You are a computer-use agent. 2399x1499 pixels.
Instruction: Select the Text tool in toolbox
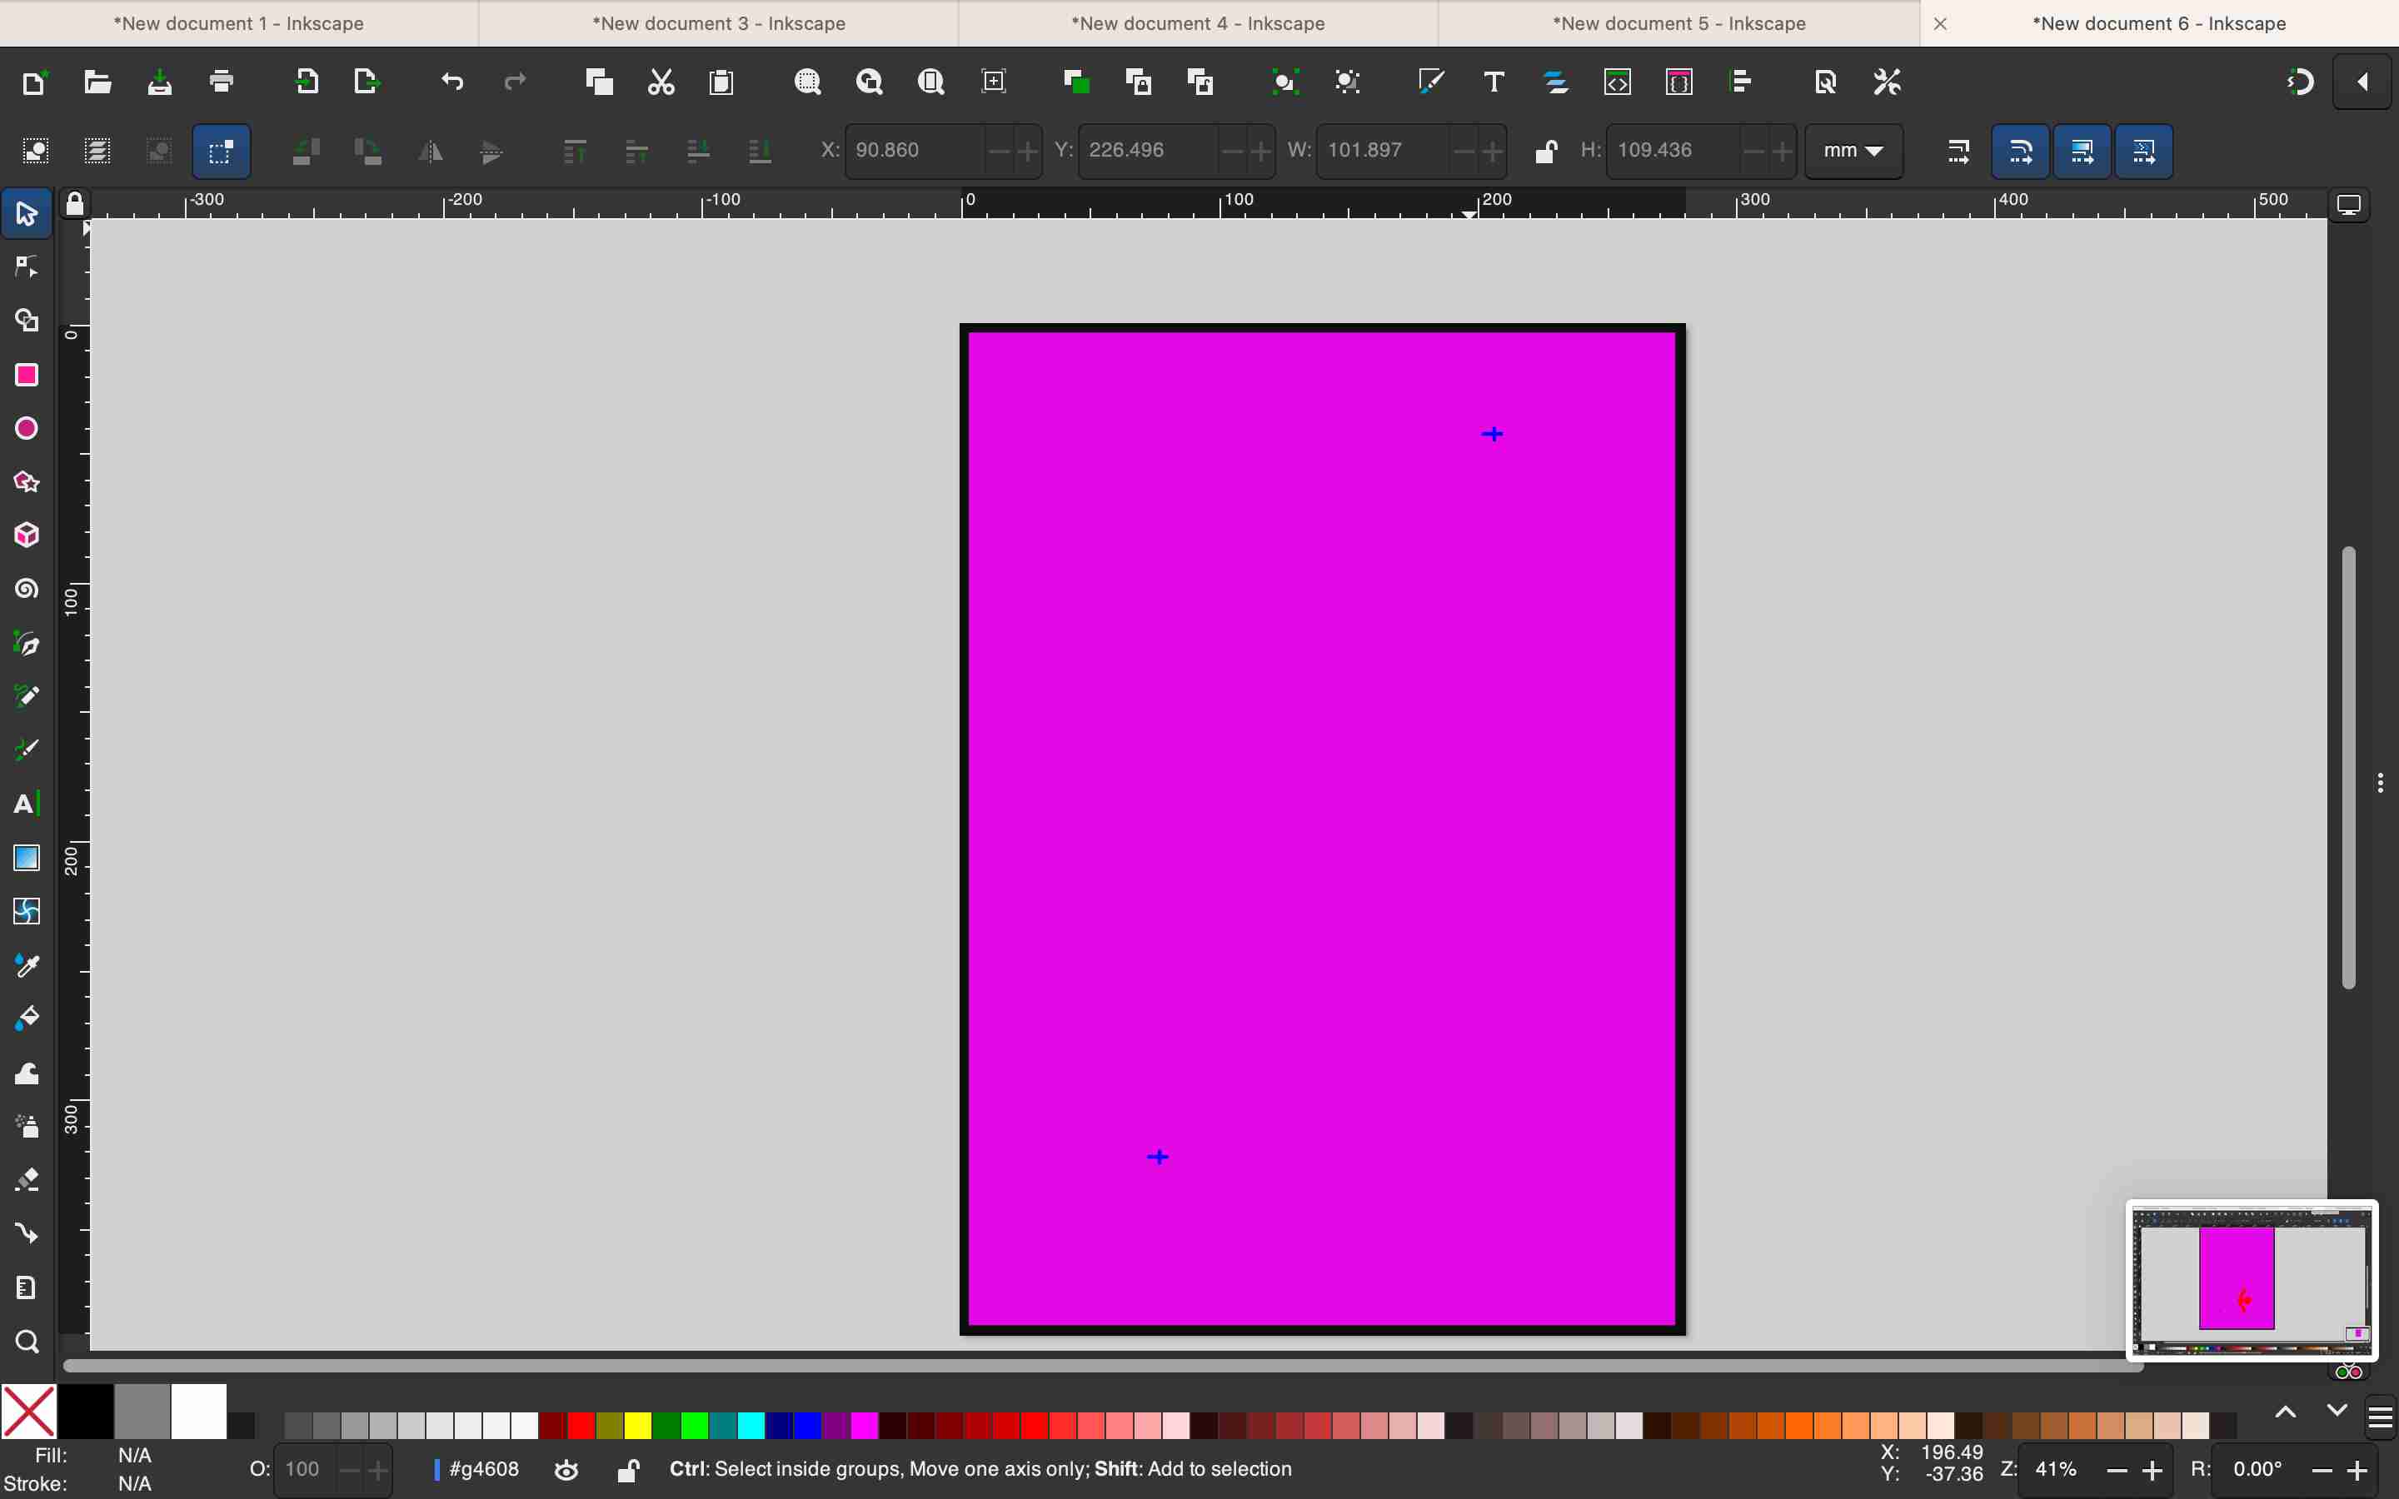[x=27, y=804]
